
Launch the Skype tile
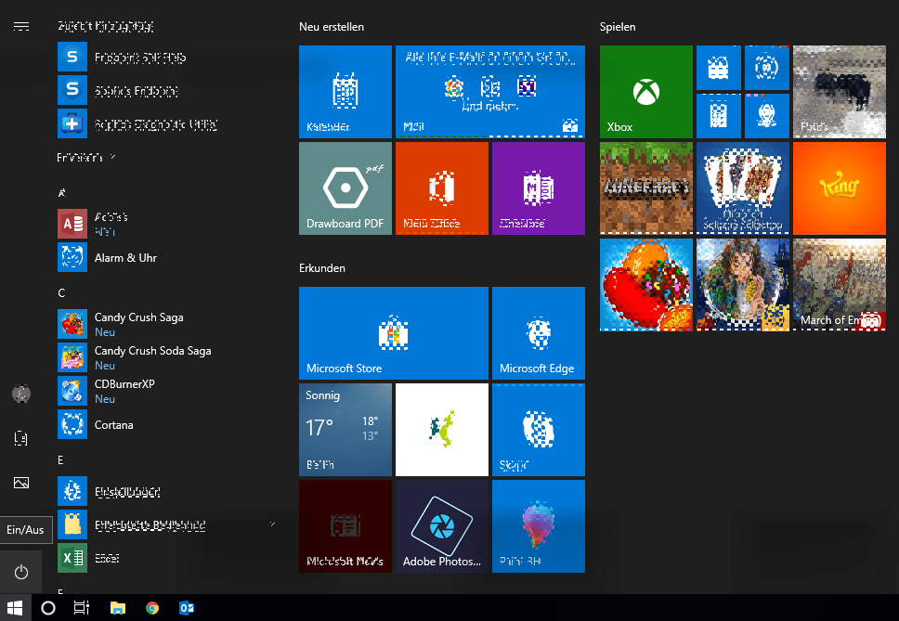[539, 430]
